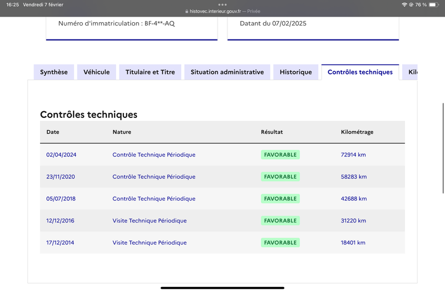Click the Kilométrage column header
Image resolution: width=445 pixels, height=292 pixels.
(x=357, y=132)
